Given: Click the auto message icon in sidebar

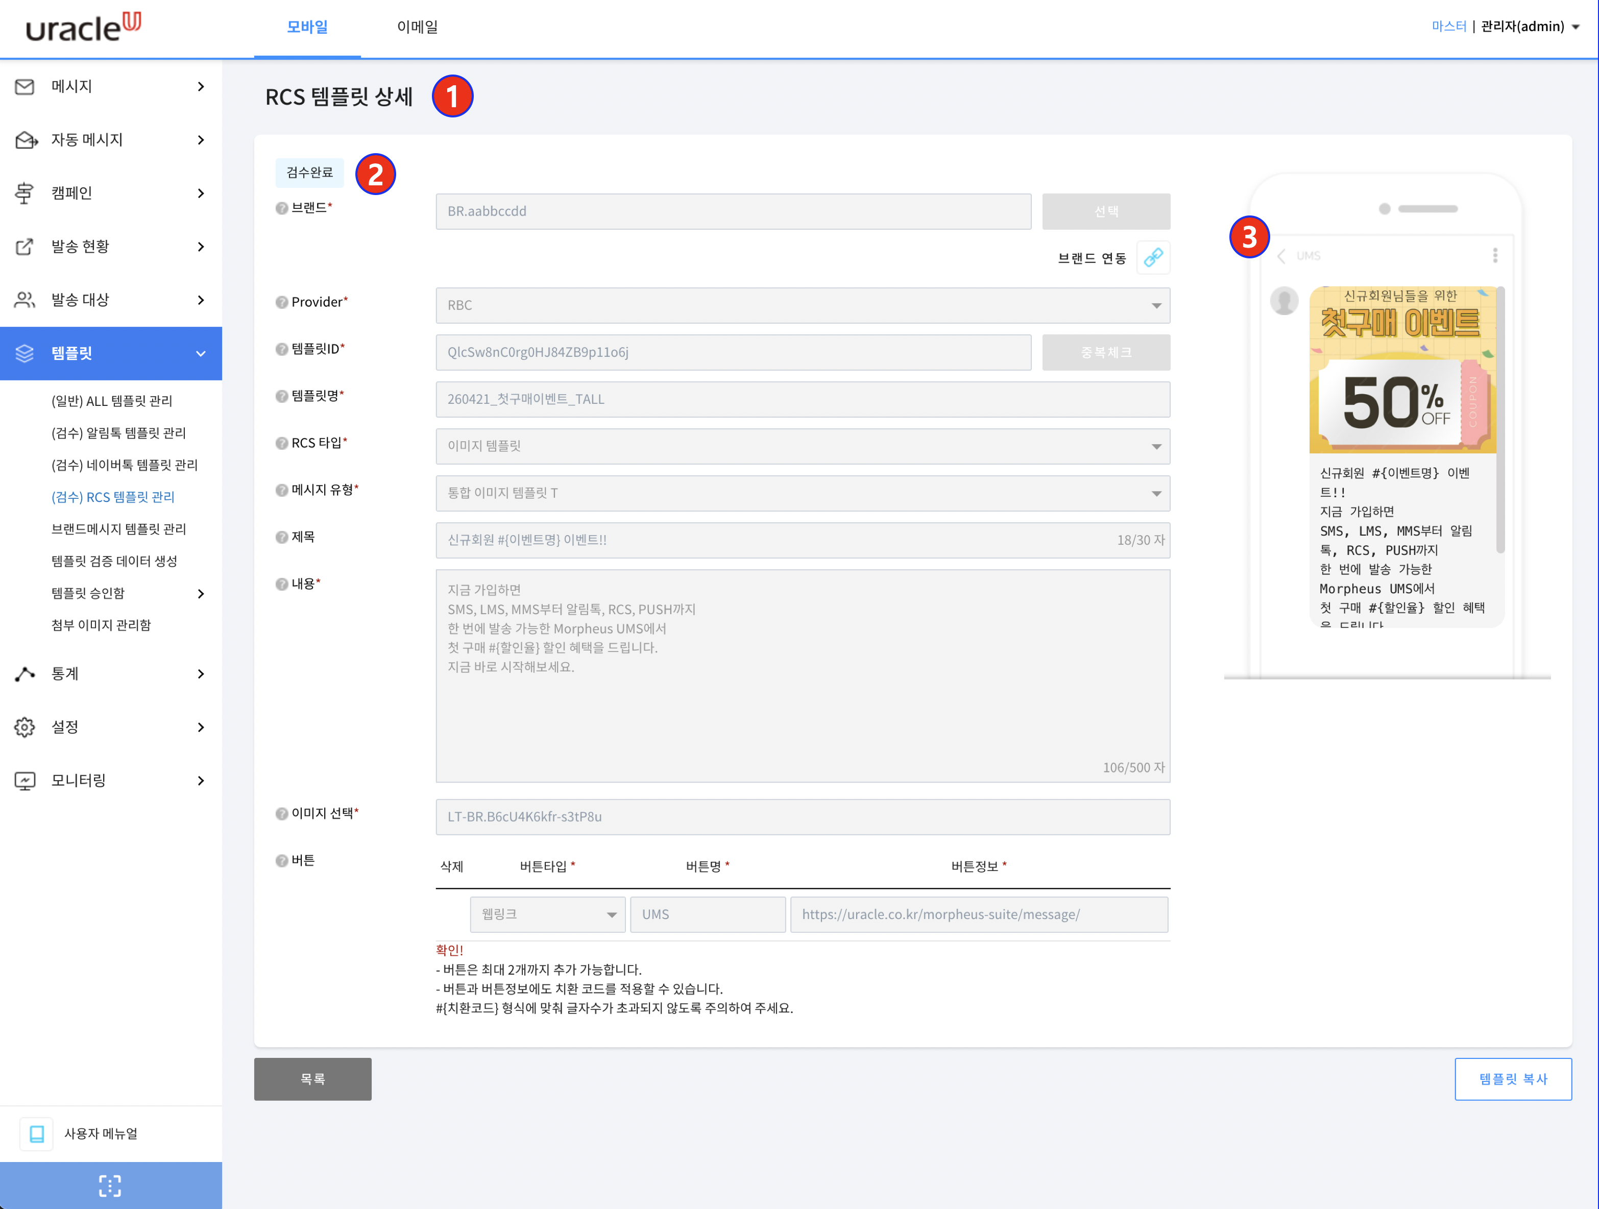Looking at the screenshot, I should (x=26, y=140).
